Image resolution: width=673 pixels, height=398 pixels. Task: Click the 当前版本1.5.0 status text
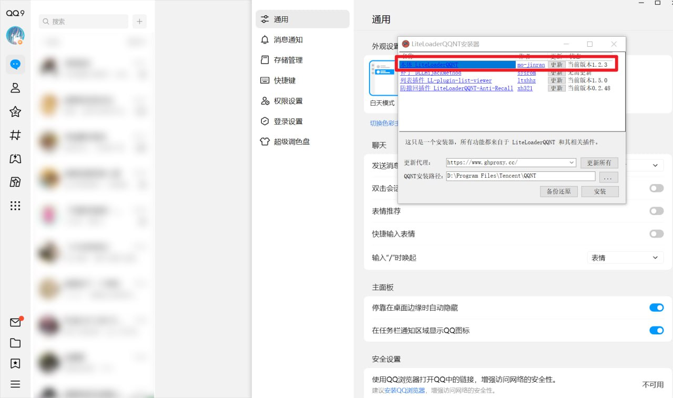[x=587, y=80]
